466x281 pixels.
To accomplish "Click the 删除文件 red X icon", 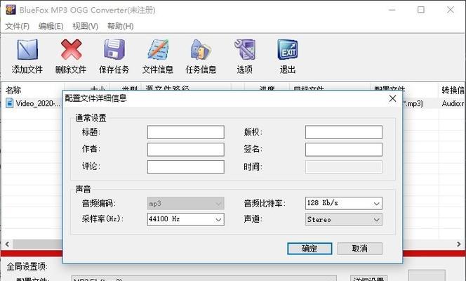I will pos(71,50).
